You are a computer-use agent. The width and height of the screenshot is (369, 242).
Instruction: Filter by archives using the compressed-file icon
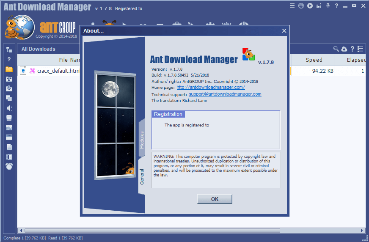[9, 157]
